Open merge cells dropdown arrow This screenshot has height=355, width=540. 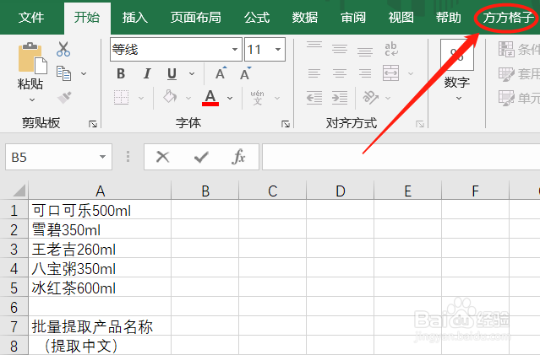tap(411, 74)
